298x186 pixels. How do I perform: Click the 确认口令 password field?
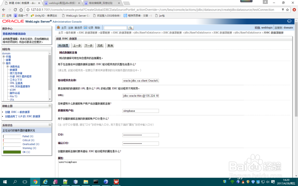click(141, 143)
